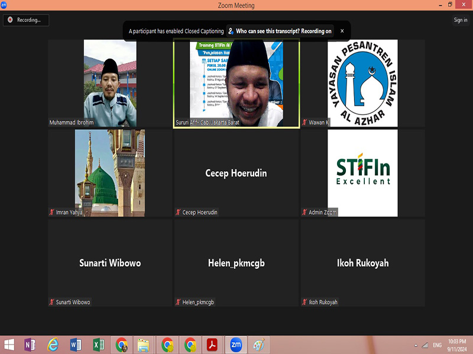Dismiss the Closed Captioning notification
The image size is (473, 354).
point(342,31)
